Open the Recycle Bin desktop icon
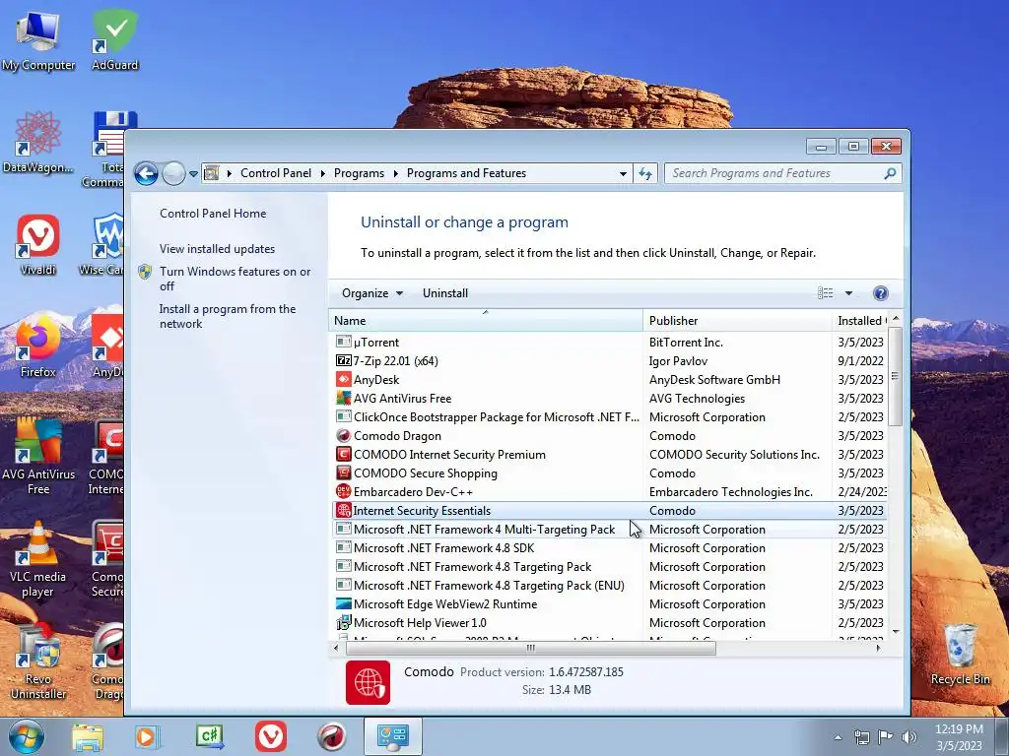The width and height of the screenshot is (1009, 756). pos(960,655)
